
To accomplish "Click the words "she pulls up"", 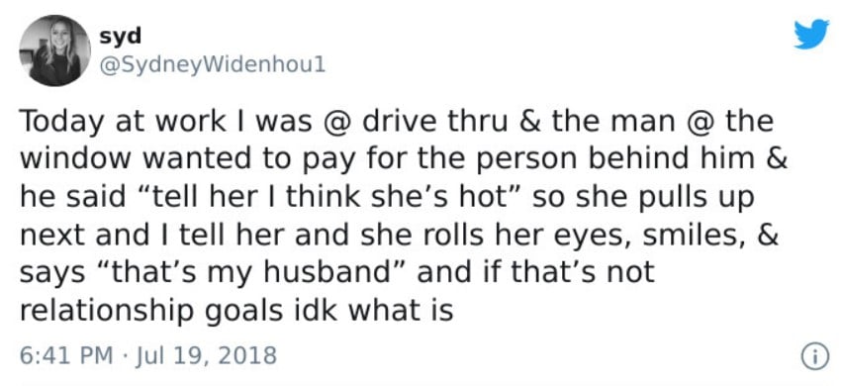I will (665, 198).
